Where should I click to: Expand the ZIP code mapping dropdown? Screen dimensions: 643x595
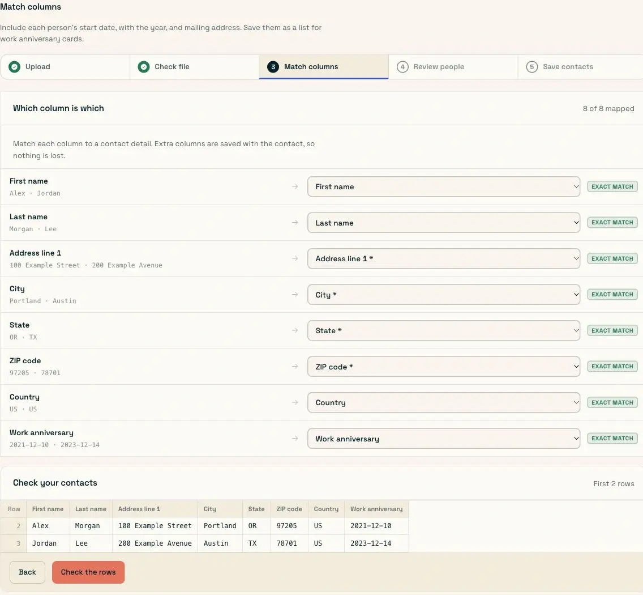pos(444,366)
